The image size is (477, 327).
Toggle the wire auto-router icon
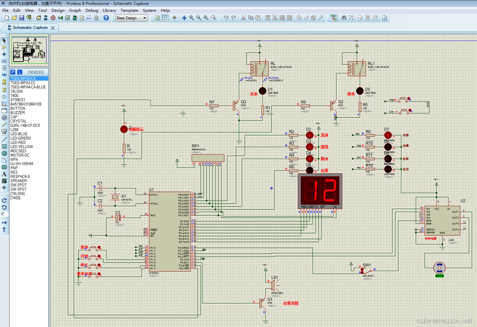pyautogui.click(x=334, y=18)
